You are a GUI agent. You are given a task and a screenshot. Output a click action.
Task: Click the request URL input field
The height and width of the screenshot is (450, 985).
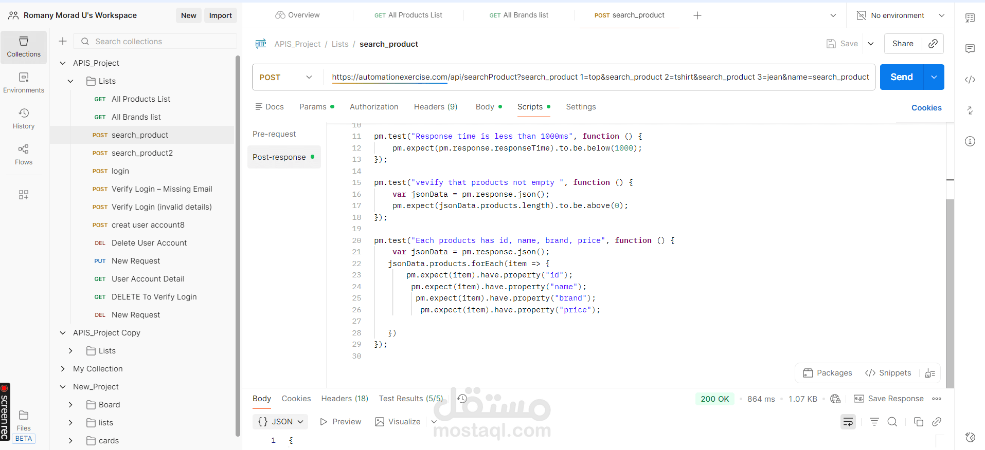[x=600, y=77]
